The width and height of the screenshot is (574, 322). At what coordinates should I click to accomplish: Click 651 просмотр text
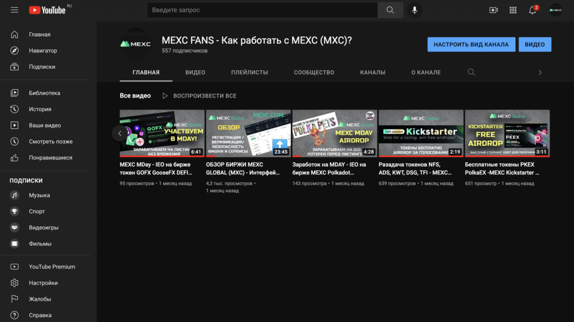[480, 183]
